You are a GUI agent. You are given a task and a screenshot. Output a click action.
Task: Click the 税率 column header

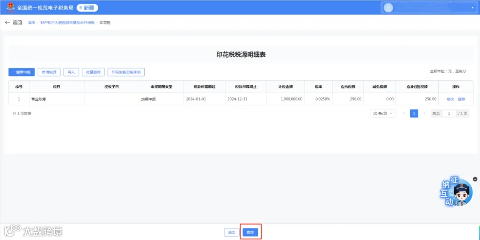tap(318, 87)
